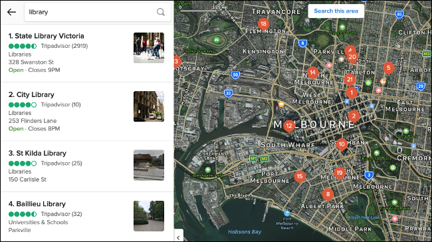Open the St Kilda Library result

coord(87,166)
